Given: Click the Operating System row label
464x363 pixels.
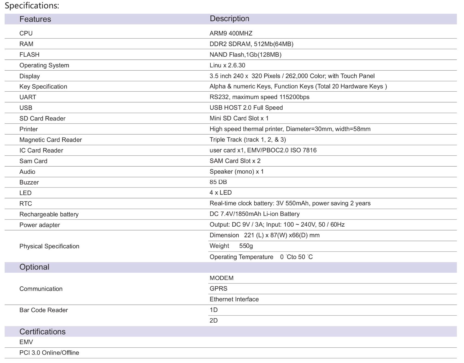Looking at the screenshot, I should [x=44, y=65].
